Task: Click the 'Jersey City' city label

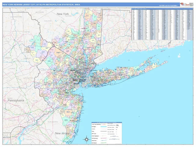Action: tap(83, 80)
